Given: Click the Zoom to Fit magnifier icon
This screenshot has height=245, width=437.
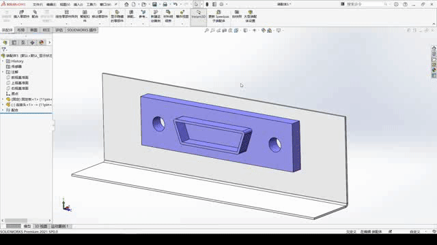Looking at the screenshot, I should 206,30.
